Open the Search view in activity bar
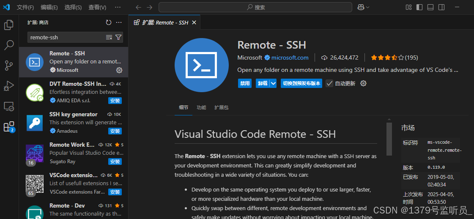 point(9,45)
